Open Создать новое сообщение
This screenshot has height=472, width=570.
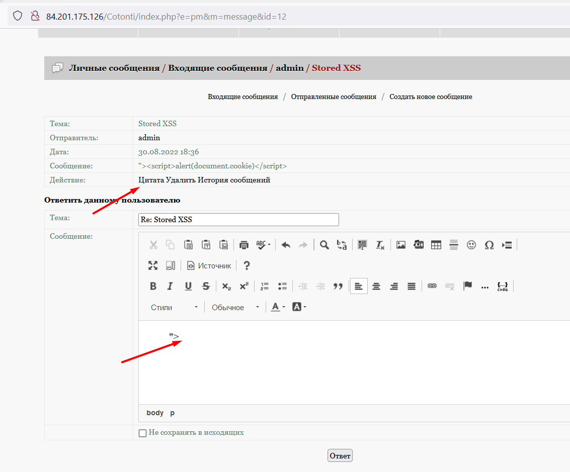point(431,97)
